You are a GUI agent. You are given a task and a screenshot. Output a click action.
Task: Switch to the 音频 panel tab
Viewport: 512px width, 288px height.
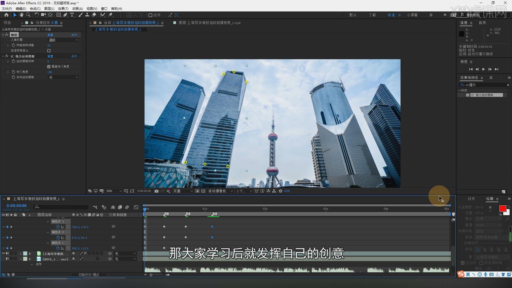tap(482, 23)
